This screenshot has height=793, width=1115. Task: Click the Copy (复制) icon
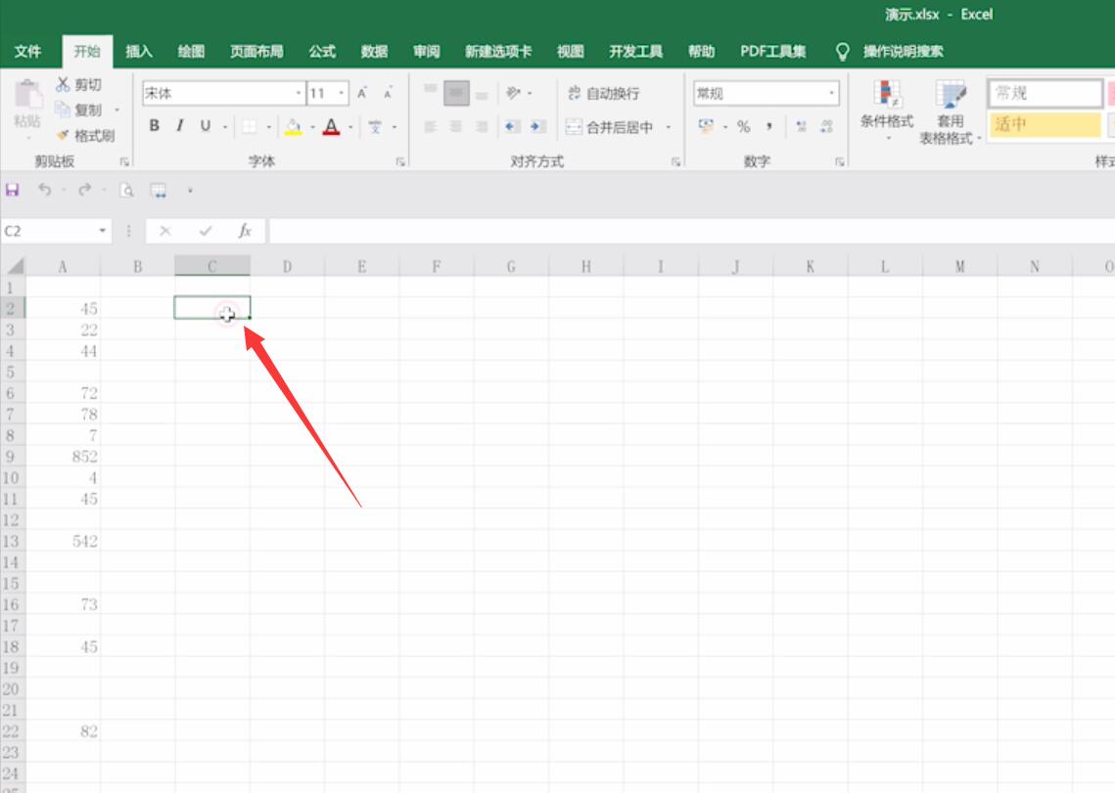64,110
